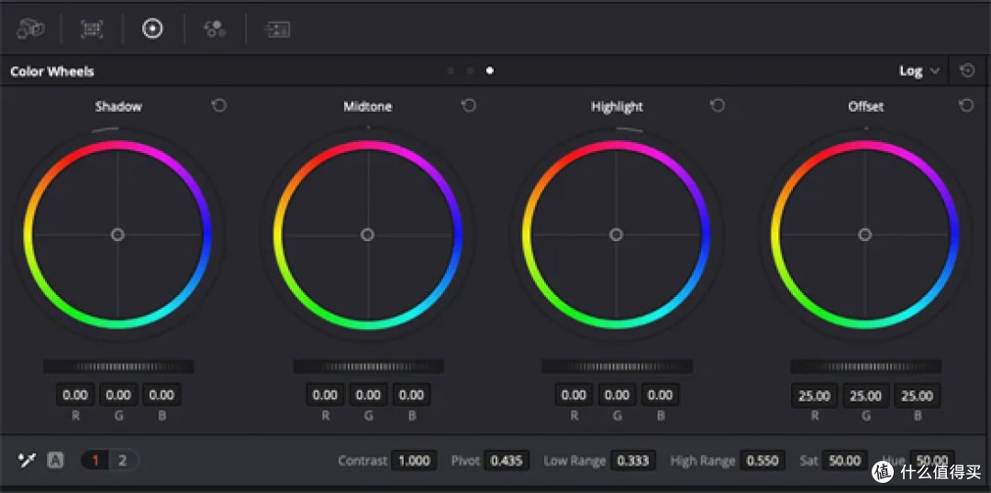Select the third (active) wheels mode dot
991x493 pixels.
(490, 71)
